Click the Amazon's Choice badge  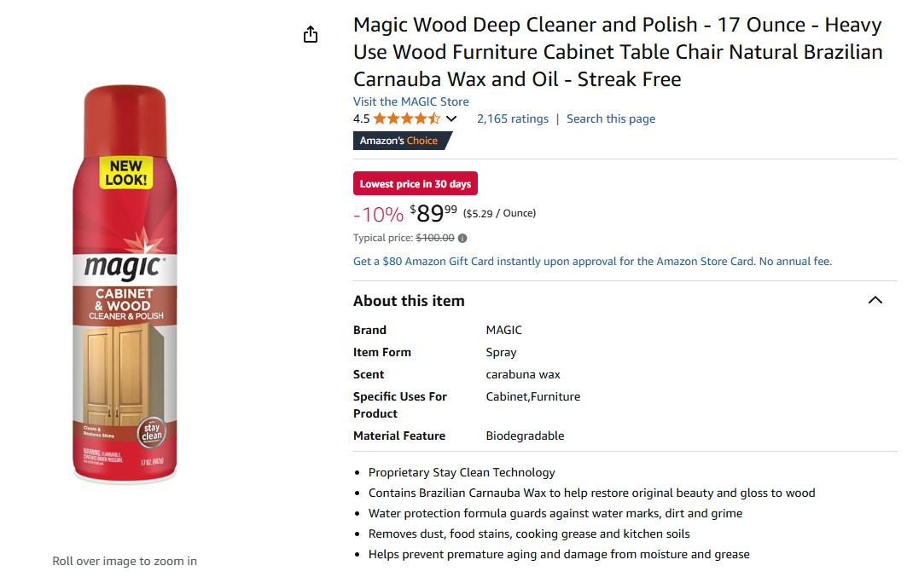point(399,141)
